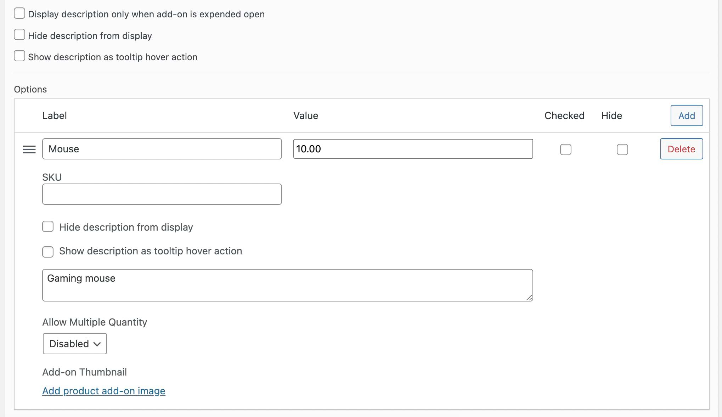Select the empty SKU field
Image resolution: width=722 pixels, height=417 pixels.
[x=162, y=194]
